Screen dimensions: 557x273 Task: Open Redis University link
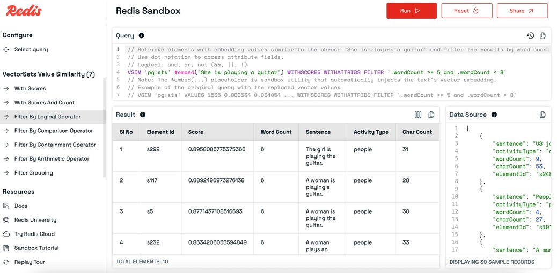pos(35,220)
